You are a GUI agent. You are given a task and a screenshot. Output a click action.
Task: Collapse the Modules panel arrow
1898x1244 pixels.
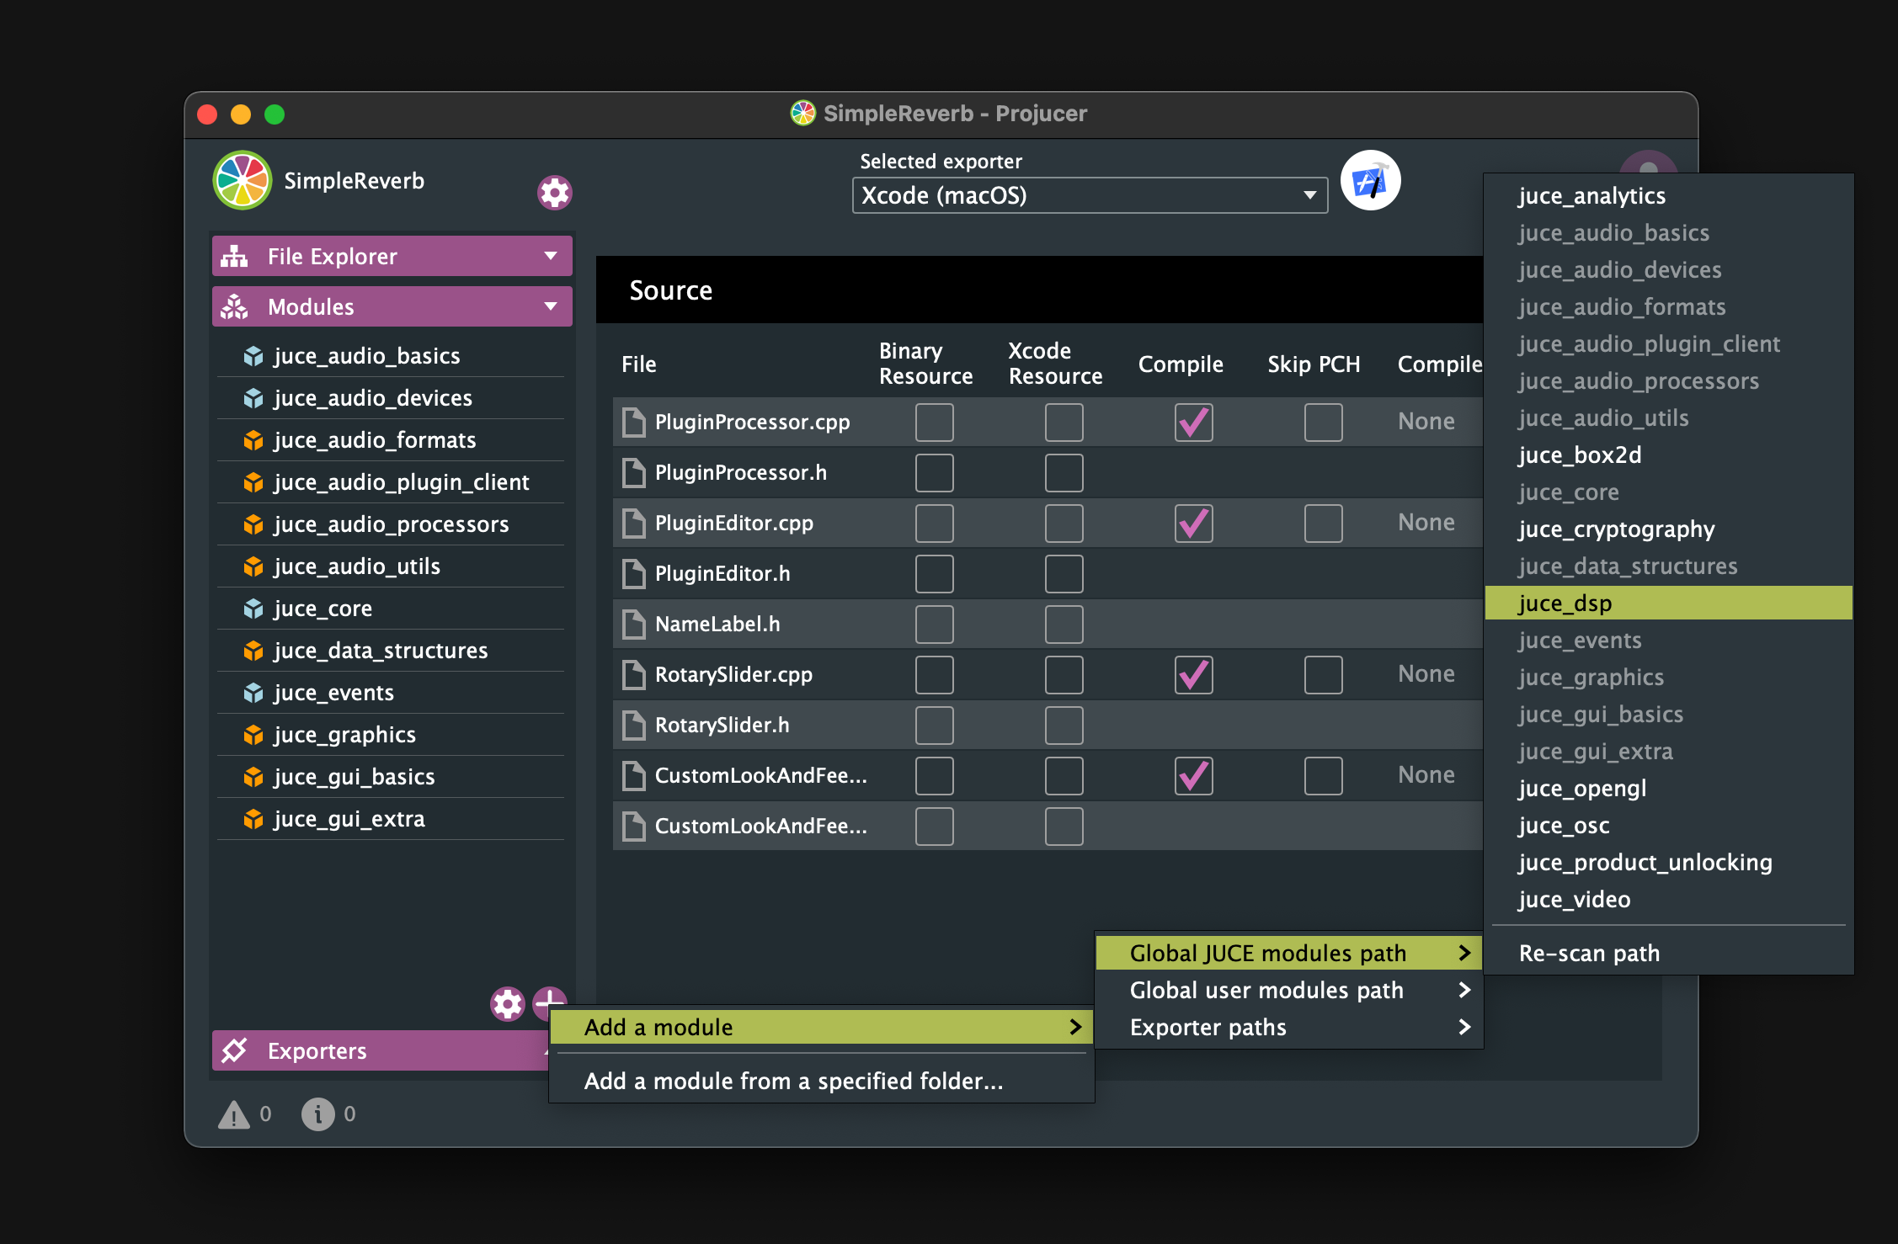[551, 306]
